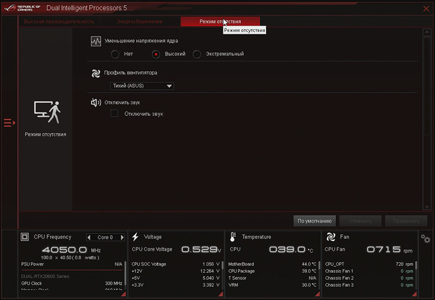
Task: Click the По умолчанию button
Action: pos(315,221)
